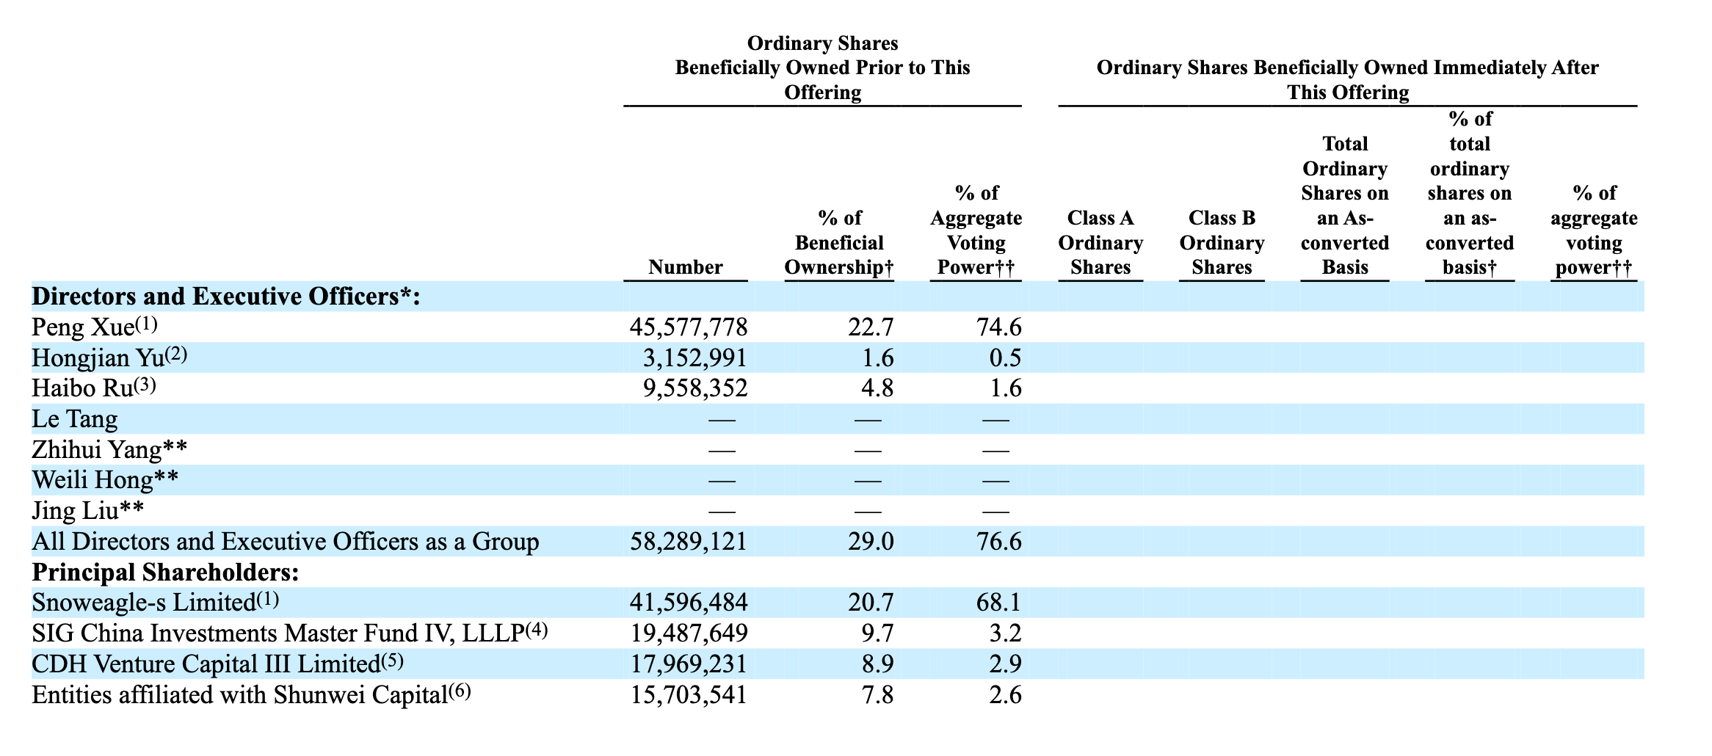Screen dimensions: 1712x756
Task: Click Haibo Ru's share count 9,558,352
Action: [694, 388]
